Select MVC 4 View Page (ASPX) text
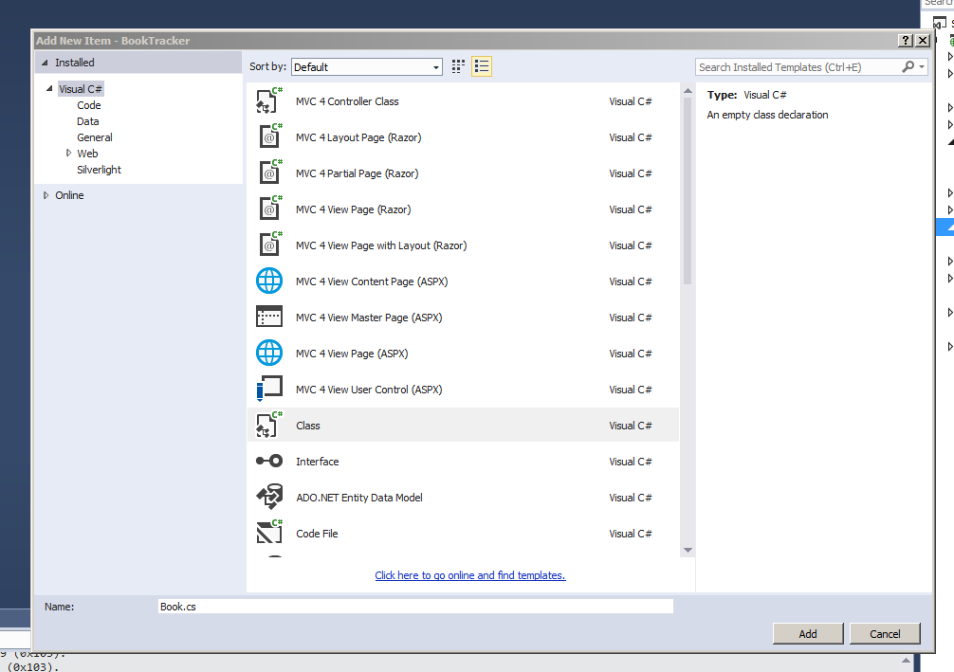 coord(352,354)
